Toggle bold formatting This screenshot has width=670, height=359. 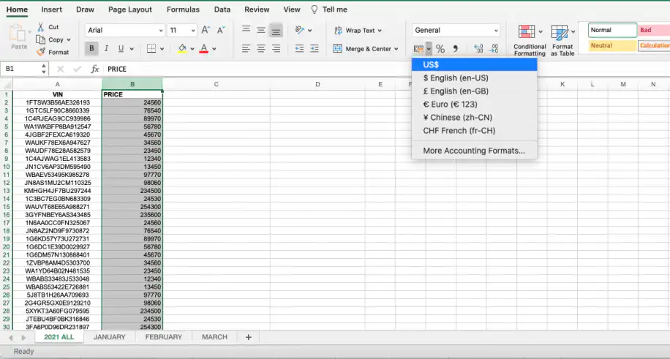pyautogui.click(x=91, y=49)
